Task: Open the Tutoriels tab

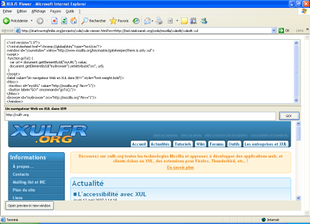Action: (x=183, y=144)
